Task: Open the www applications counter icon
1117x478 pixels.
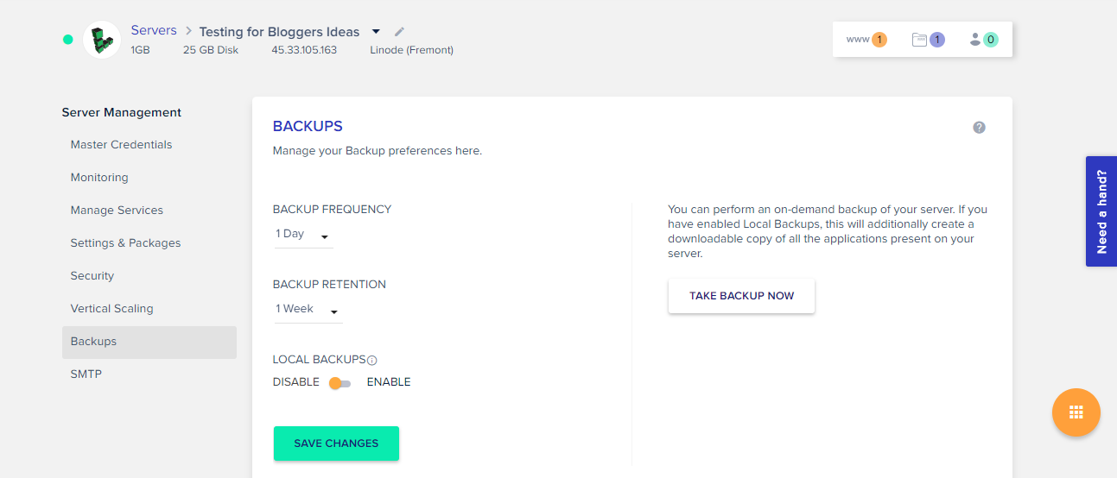Action: 866,40
